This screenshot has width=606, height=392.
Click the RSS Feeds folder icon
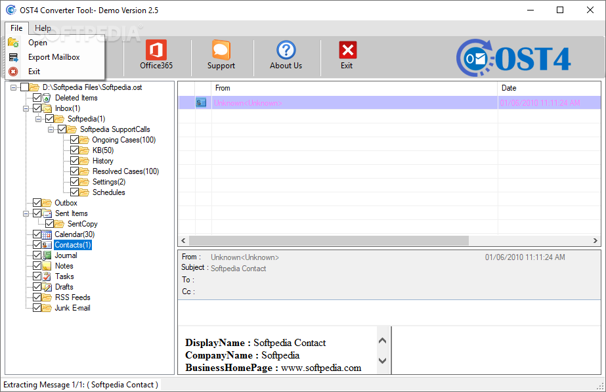coord(47,297)
